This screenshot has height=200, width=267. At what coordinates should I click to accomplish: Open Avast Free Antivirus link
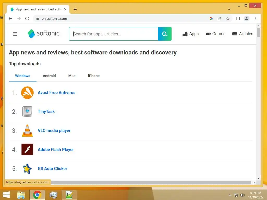pyautogui.click(x=57, y=93)
